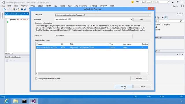
Task: Click the notifications flag icon
Action: (x=137, y=2)
